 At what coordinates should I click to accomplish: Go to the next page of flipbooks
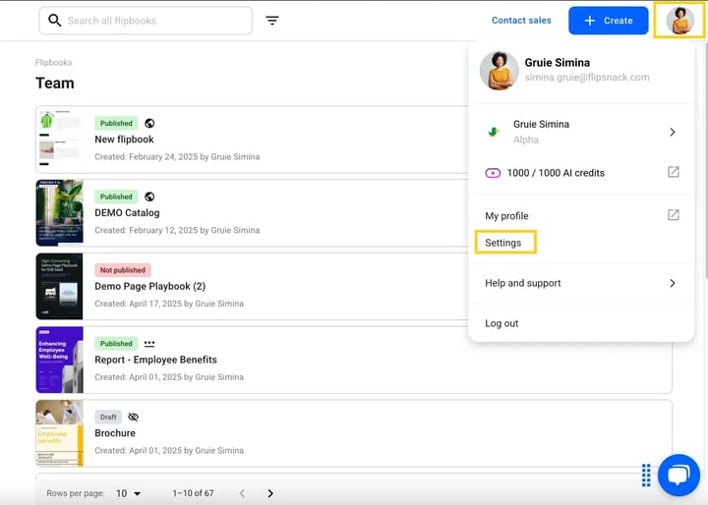(x=270, y=493)
